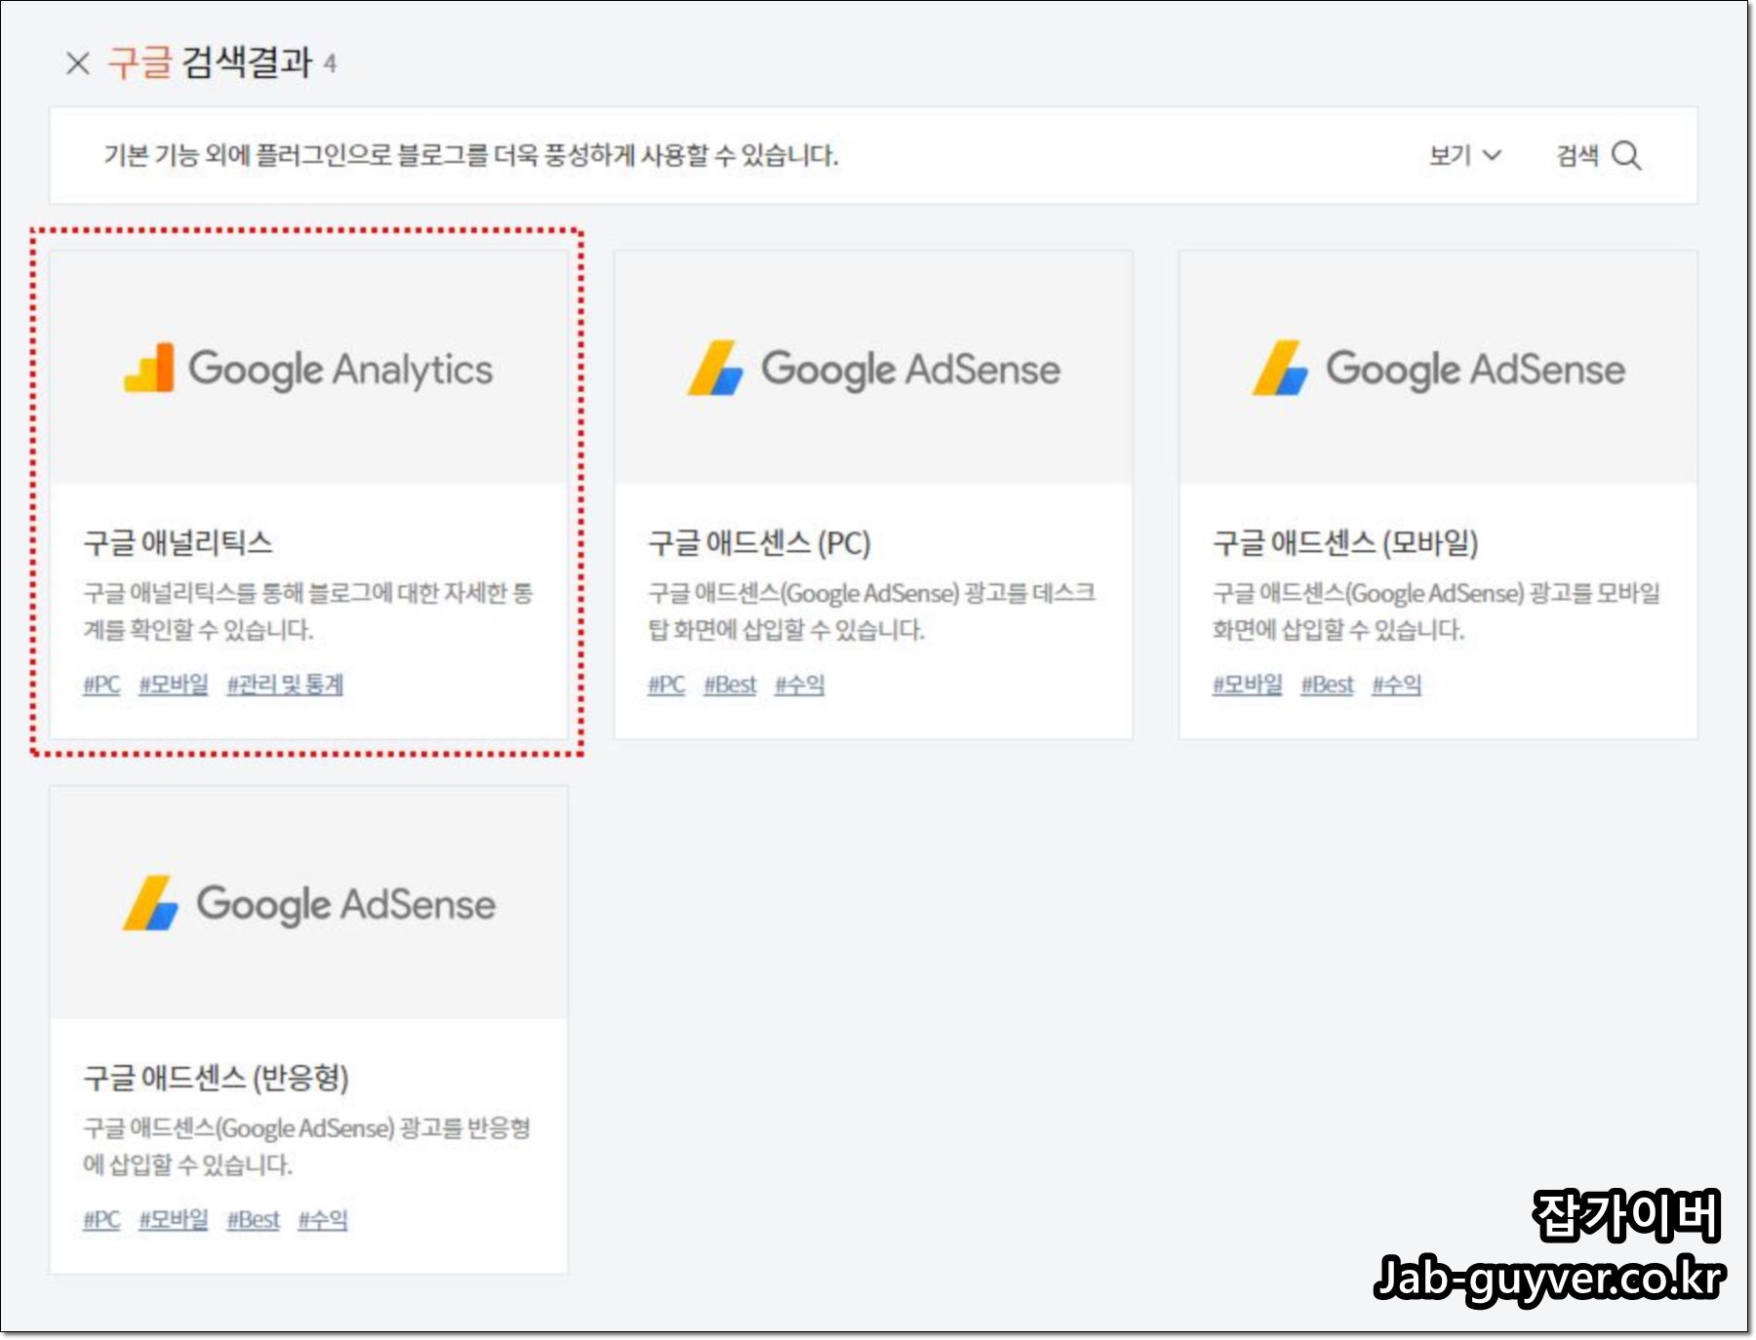Click the 구글 애드센스 (모바일) description text

(1437, 611)
